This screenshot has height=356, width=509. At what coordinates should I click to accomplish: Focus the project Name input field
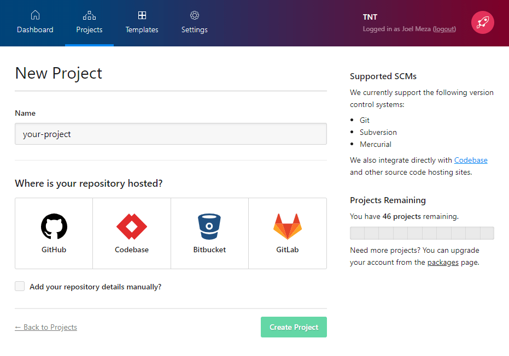pyautogui.click(x=171, y=134)
